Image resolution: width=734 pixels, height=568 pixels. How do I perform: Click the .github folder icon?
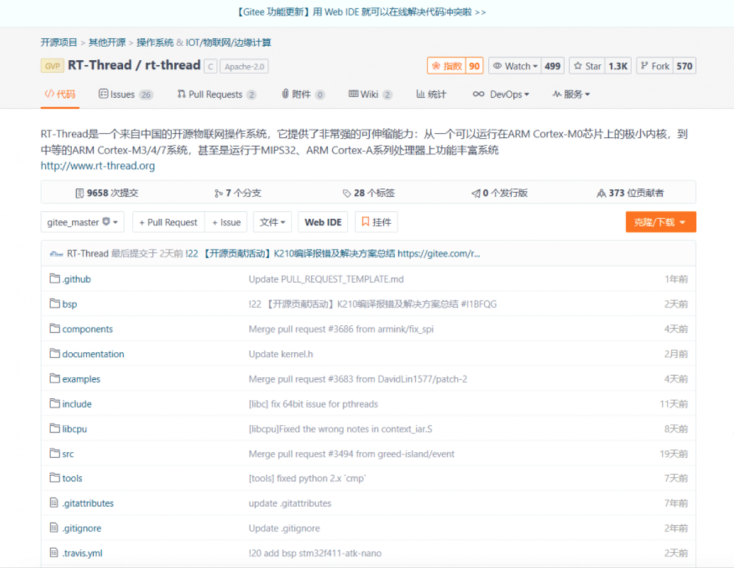coord(55,279)
